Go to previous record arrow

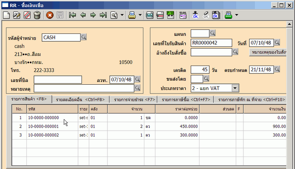pyautogui.click(x=83, y=15)
